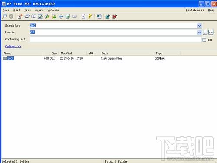The height and width of the screenshot is (163, 217).
Task: Click the copy files green arrow icon
Action: (x=47, y=17)
